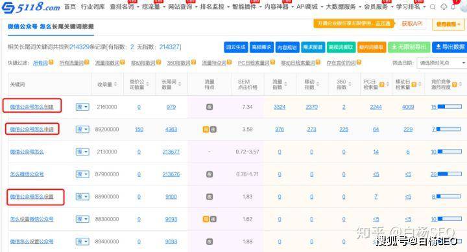The height and width of the screenshot is (252, 467).
Task: Click help icon in PC日检索量 column header
Action: point(382,84)
